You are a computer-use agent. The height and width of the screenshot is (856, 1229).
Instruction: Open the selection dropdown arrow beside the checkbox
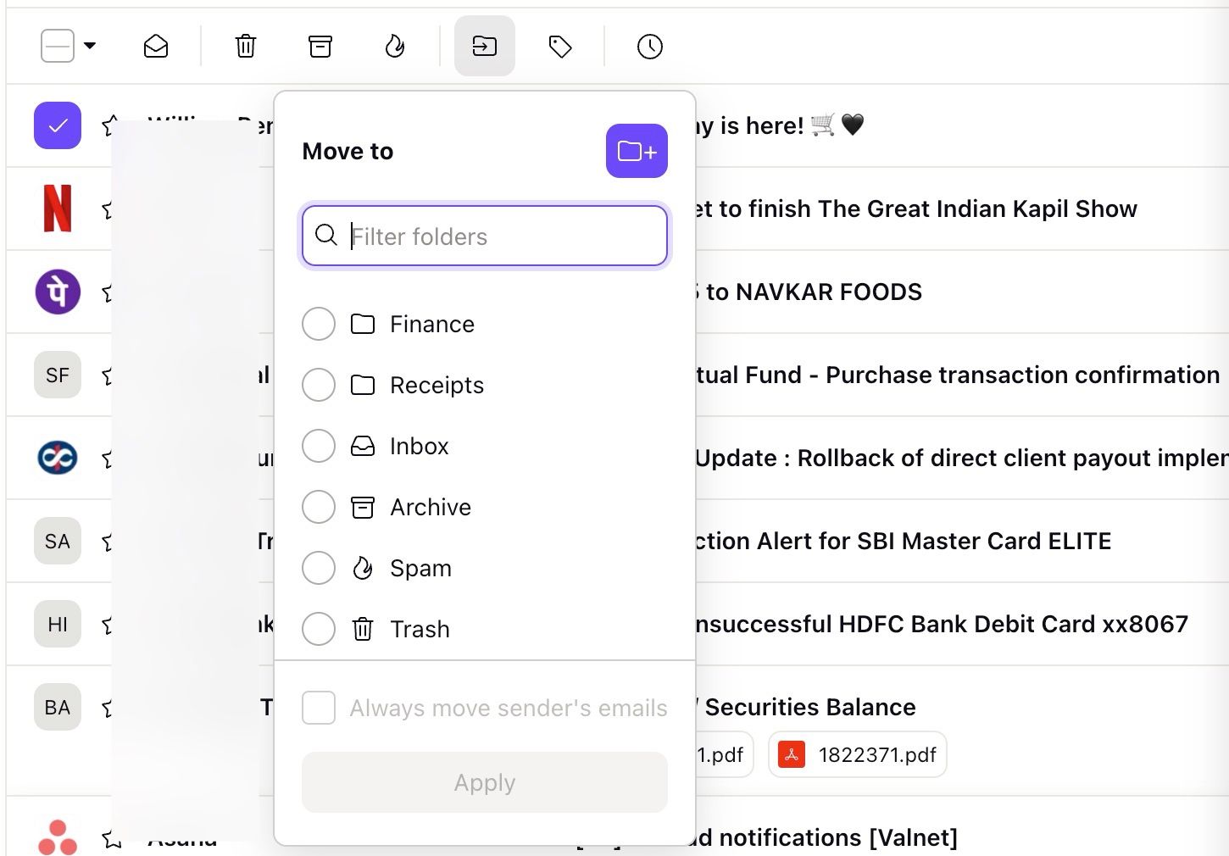[x=90, y=46]
